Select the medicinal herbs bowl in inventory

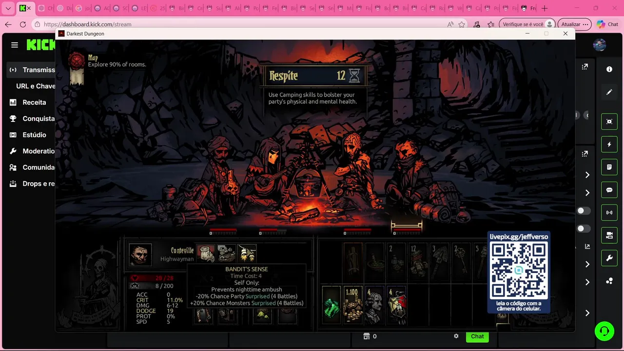(374, 262)
